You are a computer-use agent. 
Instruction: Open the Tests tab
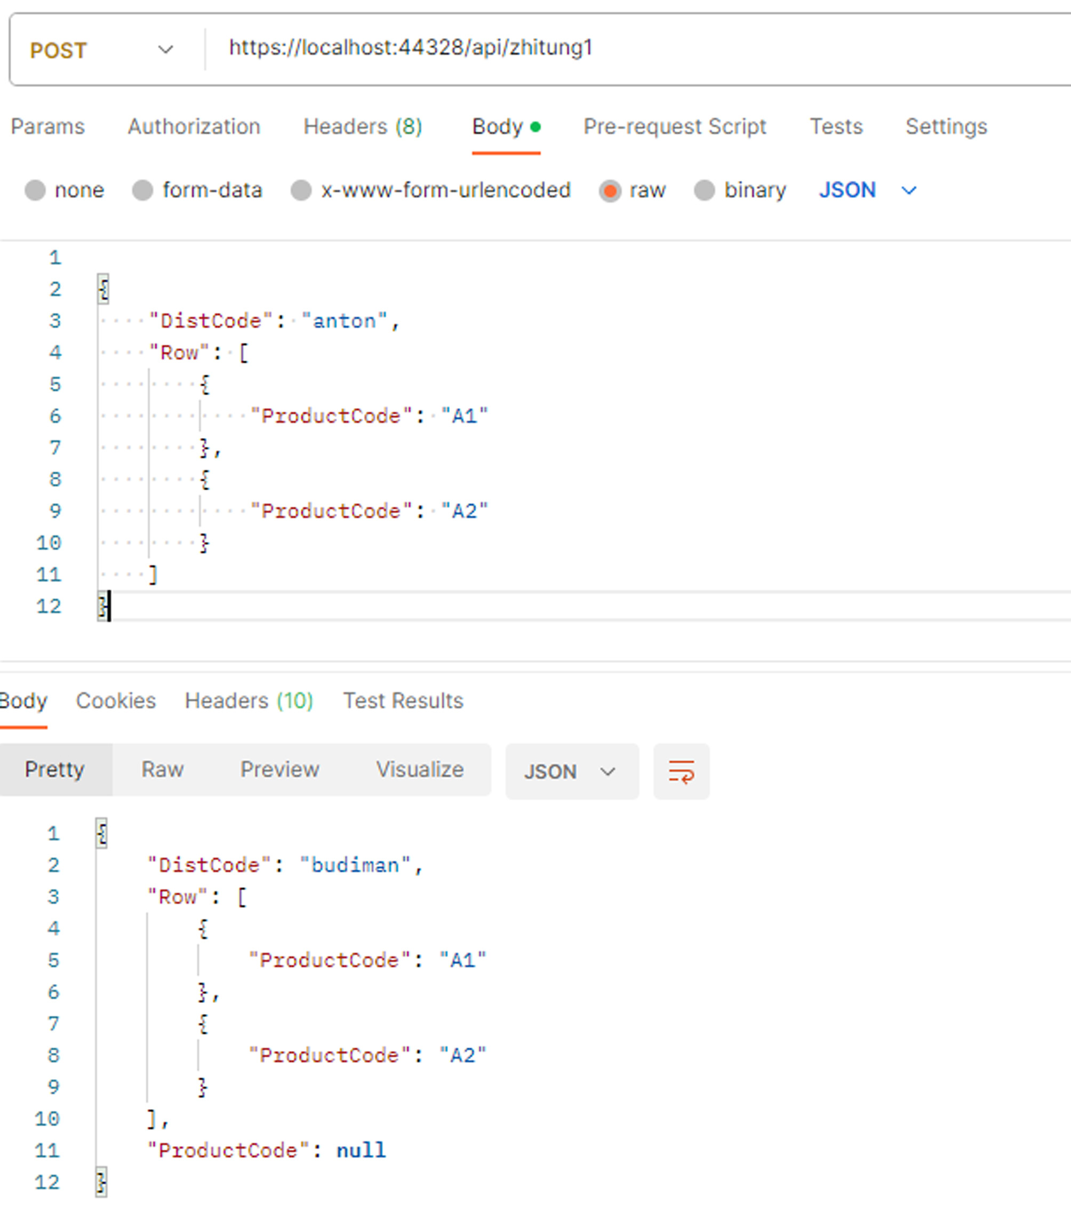point(836,127)
